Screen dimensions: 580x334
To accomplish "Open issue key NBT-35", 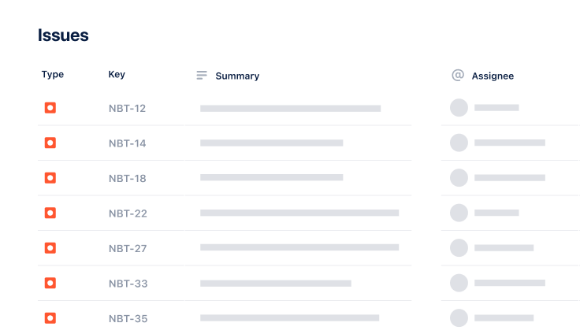I will tap(128, 319).
